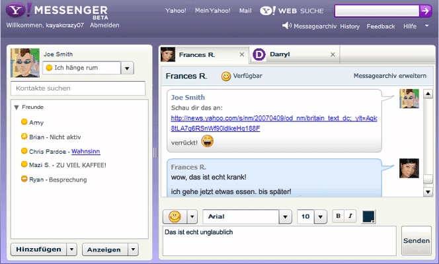Open the status dropdown arrow next to Ich hänge rum
Viewport: 439px width, 264px height.
click(127, 68)
